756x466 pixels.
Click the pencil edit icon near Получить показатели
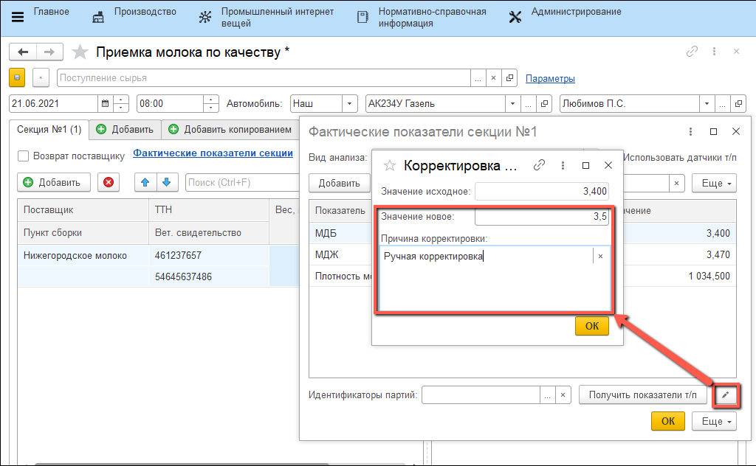point(726,395)
